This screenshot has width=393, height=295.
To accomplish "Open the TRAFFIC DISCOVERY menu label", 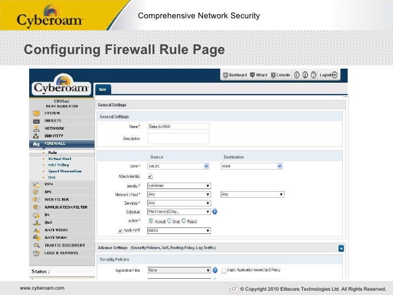I will click(x=65, y=245).
